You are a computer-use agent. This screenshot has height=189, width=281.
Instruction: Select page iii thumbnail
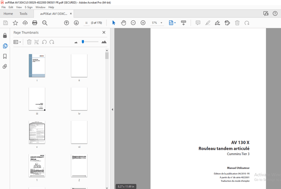click(x=37, y=99)
